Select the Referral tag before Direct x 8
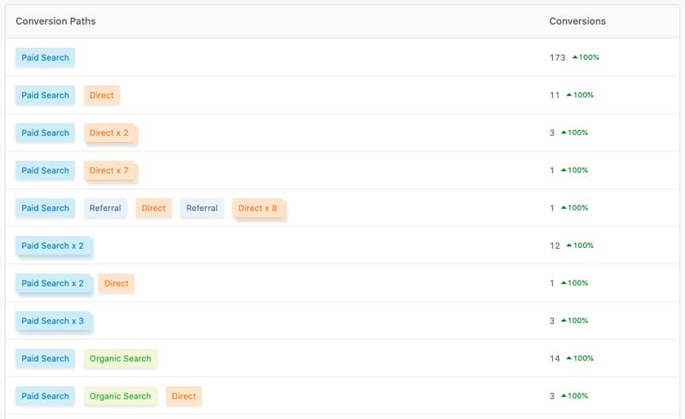The image size is (685, 419). [202, 209]
